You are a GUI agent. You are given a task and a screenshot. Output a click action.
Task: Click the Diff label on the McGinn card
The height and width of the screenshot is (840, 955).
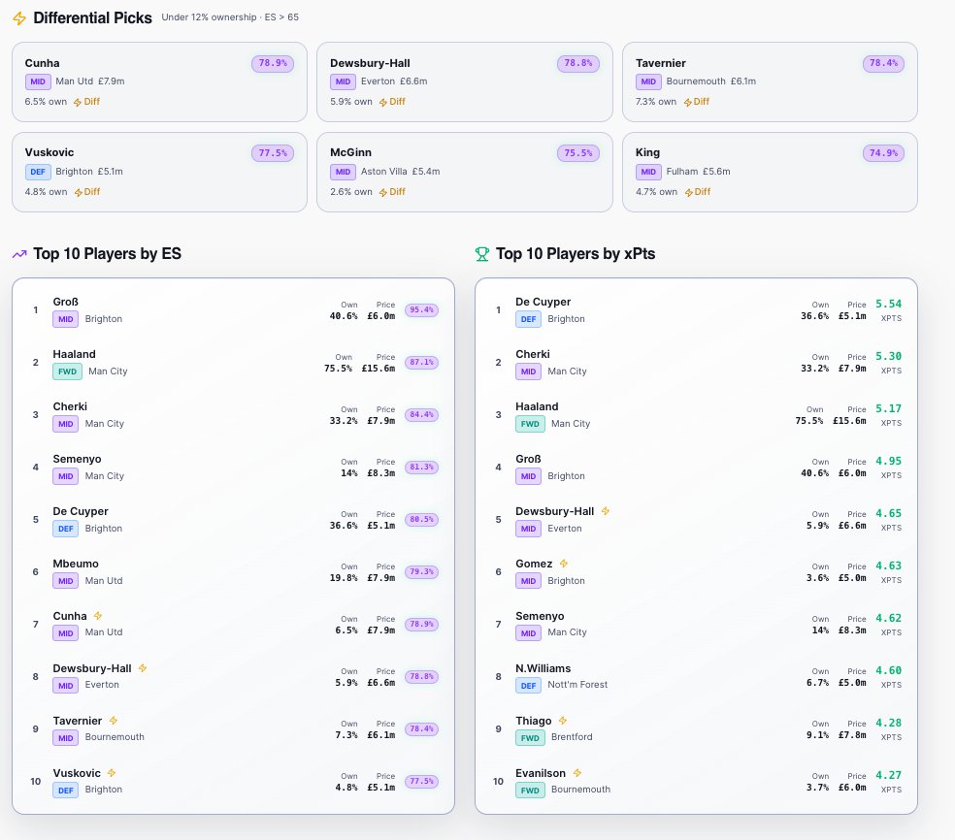(x=392, y=192)
